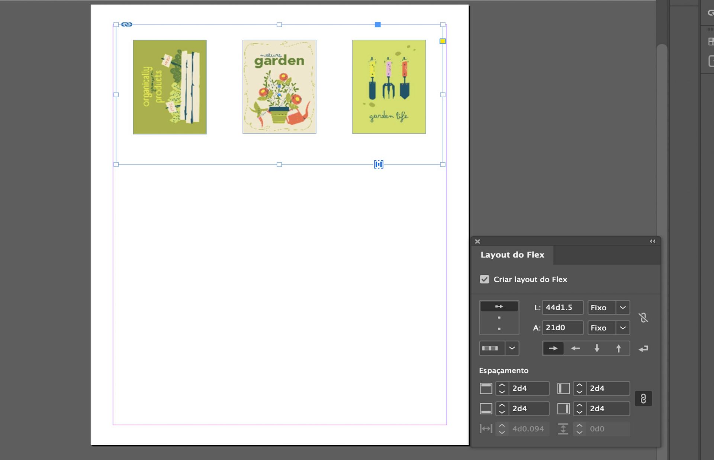
Task: Click inside the A height value field
Action: pyautogui.click(x=563, y=328)
